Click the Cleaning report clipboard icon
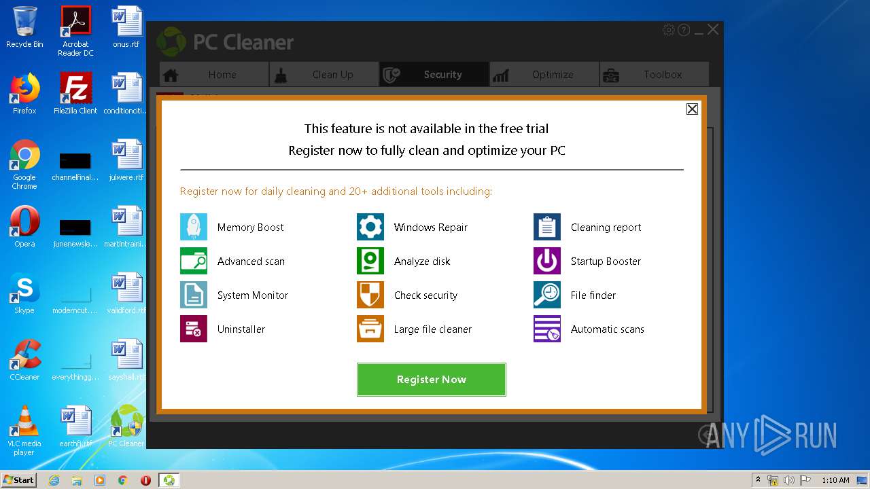Image resolution: width=870 pixels, height=489 pixels. [547, 227]
